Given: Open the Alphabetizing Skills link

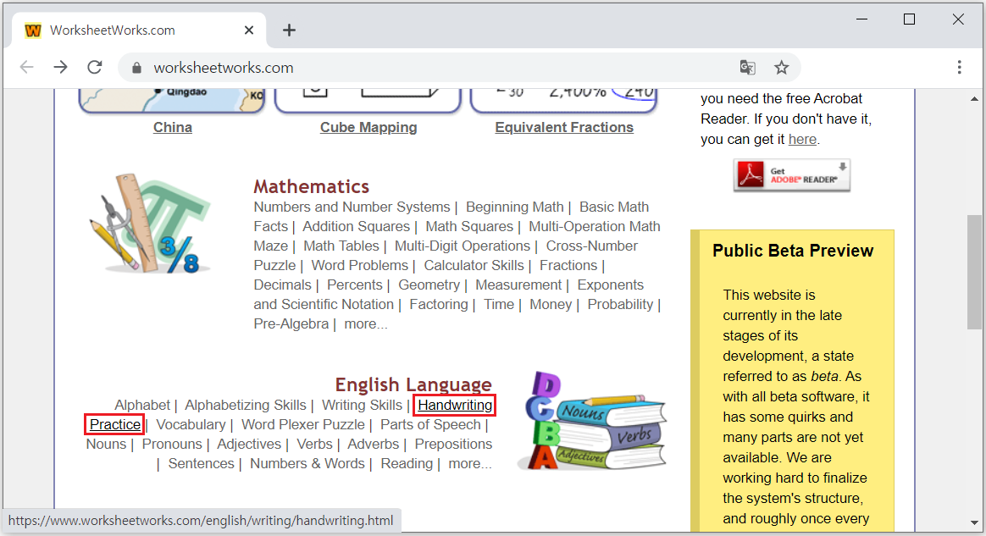Looking at the screenshot, I should coord(246,406).
